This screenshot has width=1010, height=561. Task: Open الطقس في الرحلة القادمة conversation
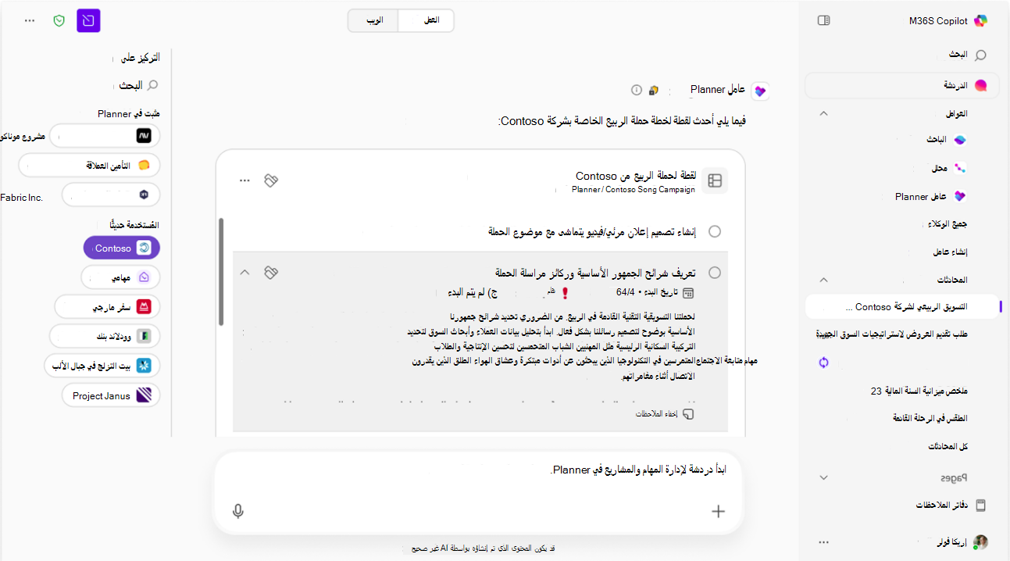[930, 419]
